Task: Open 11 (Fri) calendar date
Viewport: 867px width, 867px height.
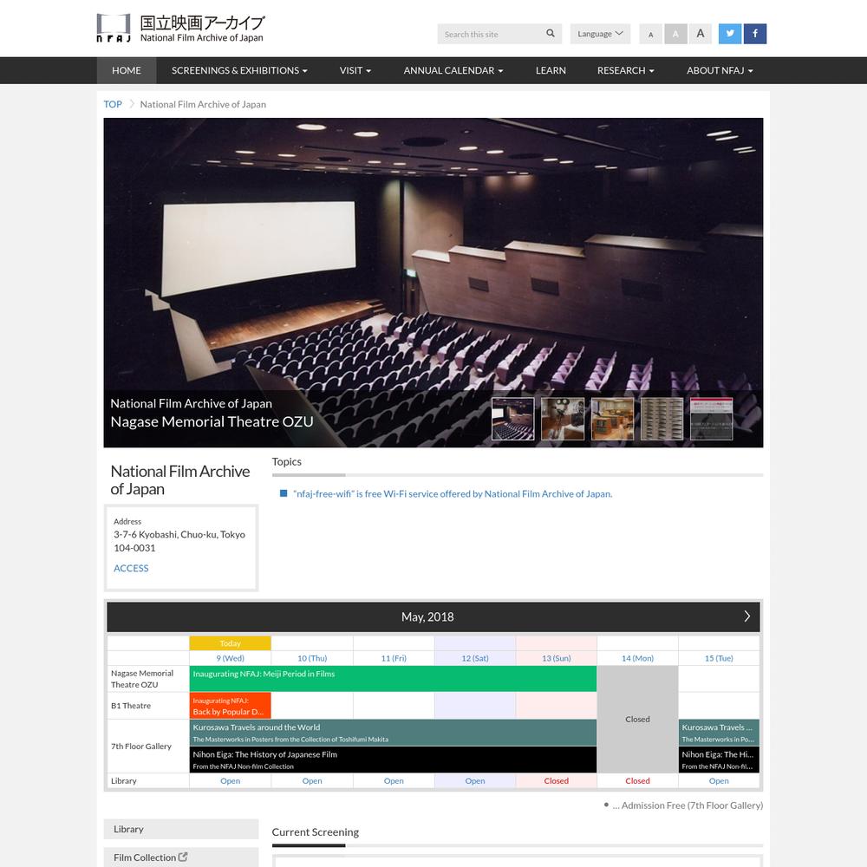Action: click(394, 658)
